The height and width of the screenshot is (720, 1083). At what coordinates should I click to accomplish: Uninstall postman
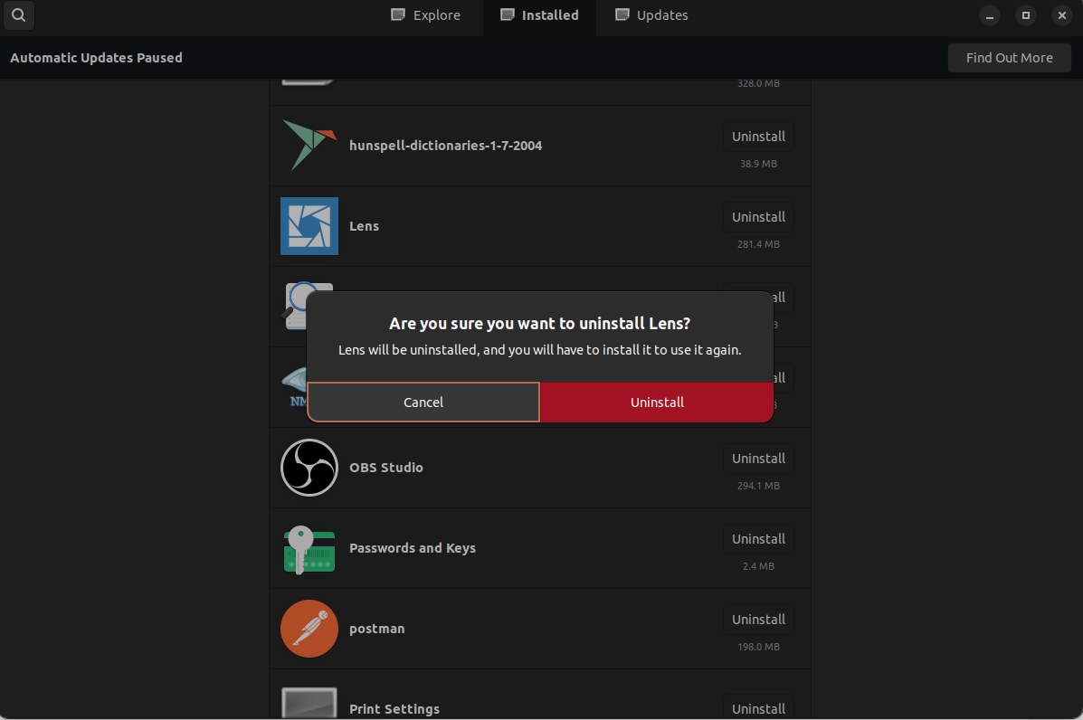point(758,620)
